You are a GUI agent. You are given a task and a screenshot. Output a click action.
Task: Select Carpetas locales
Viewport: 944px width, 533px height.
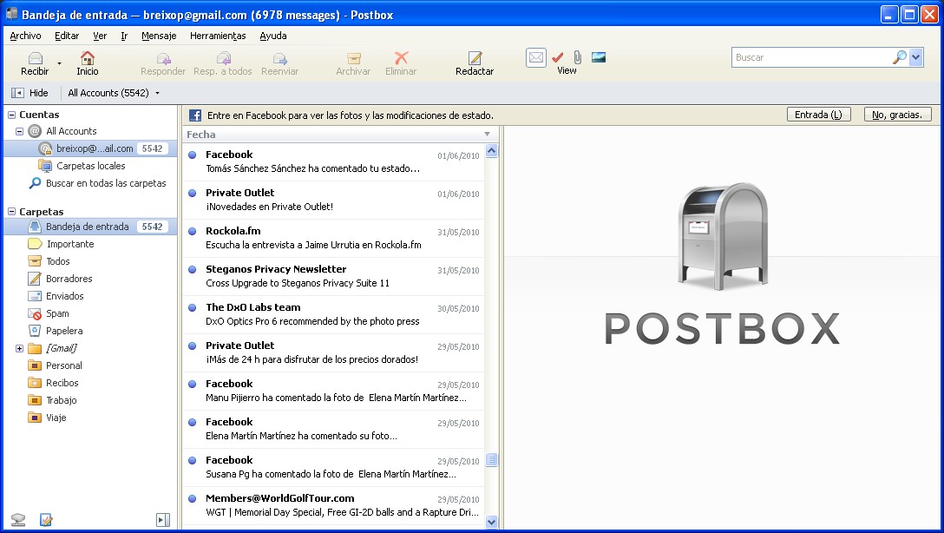click(90, 166)
